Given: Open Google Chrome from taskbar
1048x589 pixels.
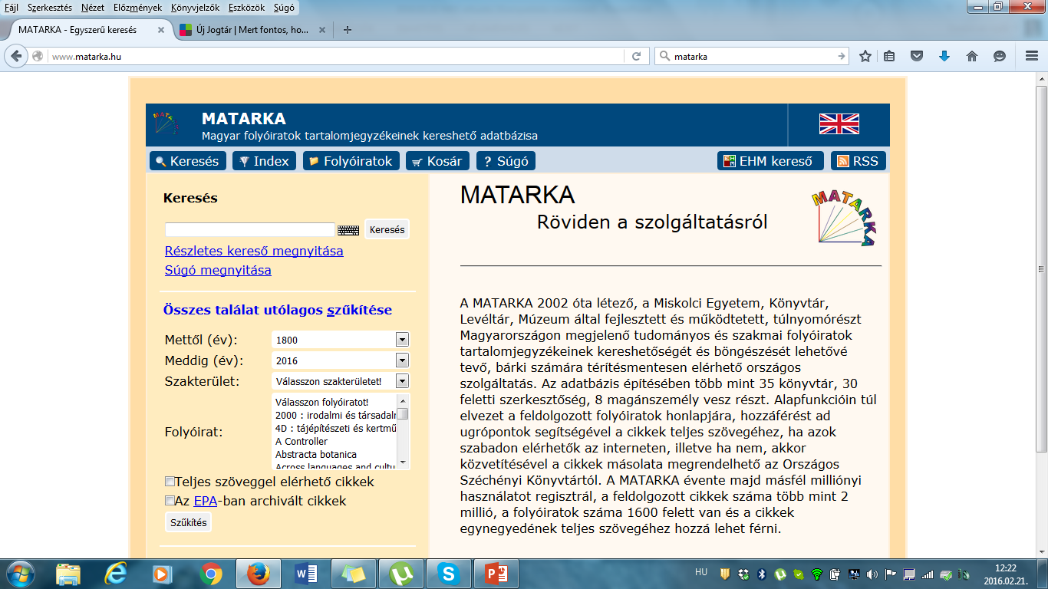Looking at the screenshot, I should pyautogui.click(x=211, y=573).
